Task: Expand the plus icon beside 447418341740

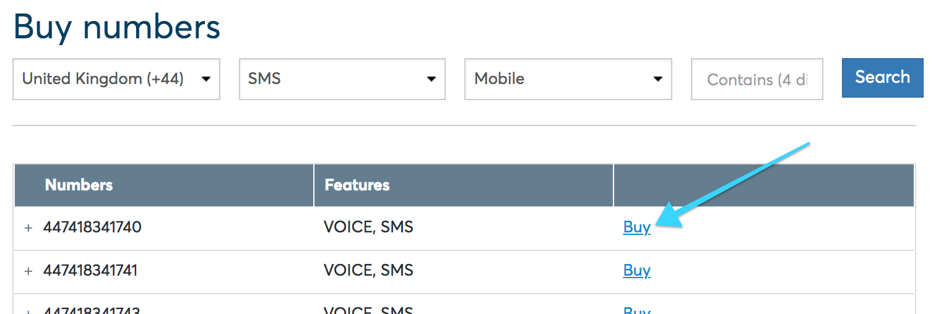Action: 28,228
